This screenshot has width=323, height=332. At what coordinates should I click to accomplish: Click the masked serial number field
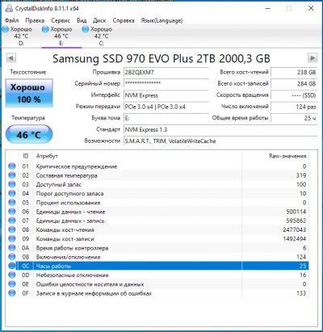pos(166,84)
